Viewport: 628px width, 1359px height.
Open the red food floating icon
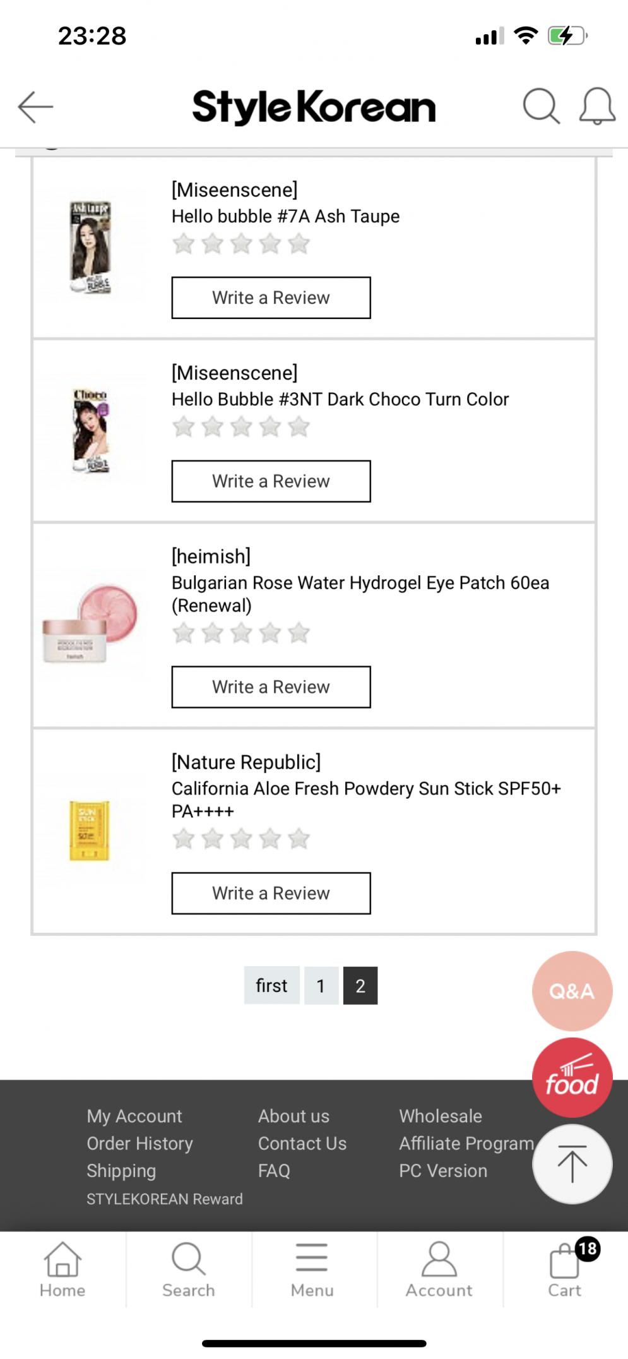pyautogui.click(x=572, y=1077)
